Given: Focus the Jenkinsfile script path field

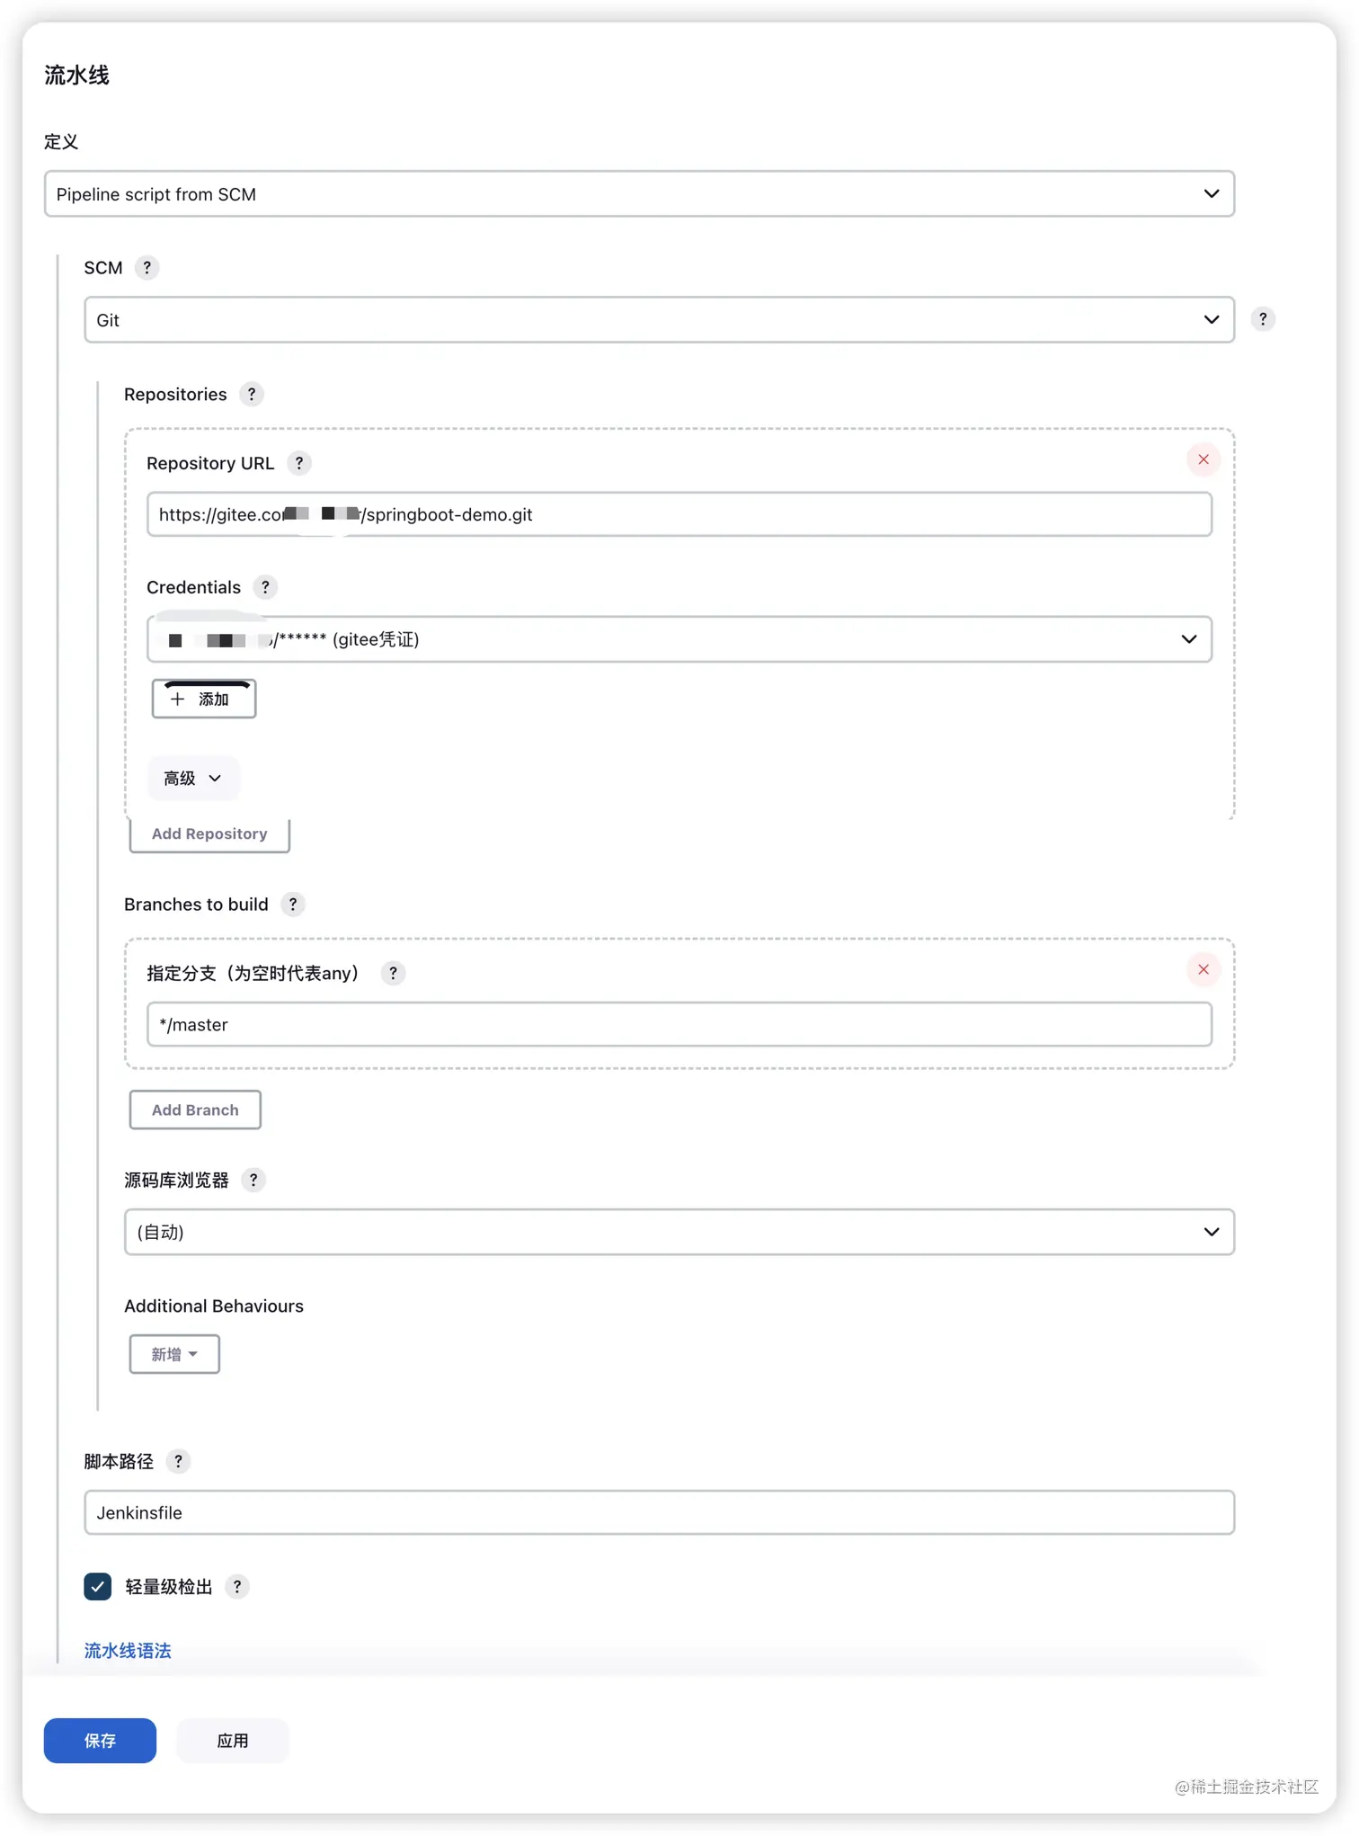Looking at the screenshot, I should 659,1512.
